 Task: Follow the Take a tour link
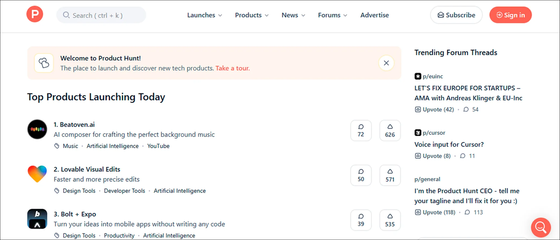click(x=232, y=68)
